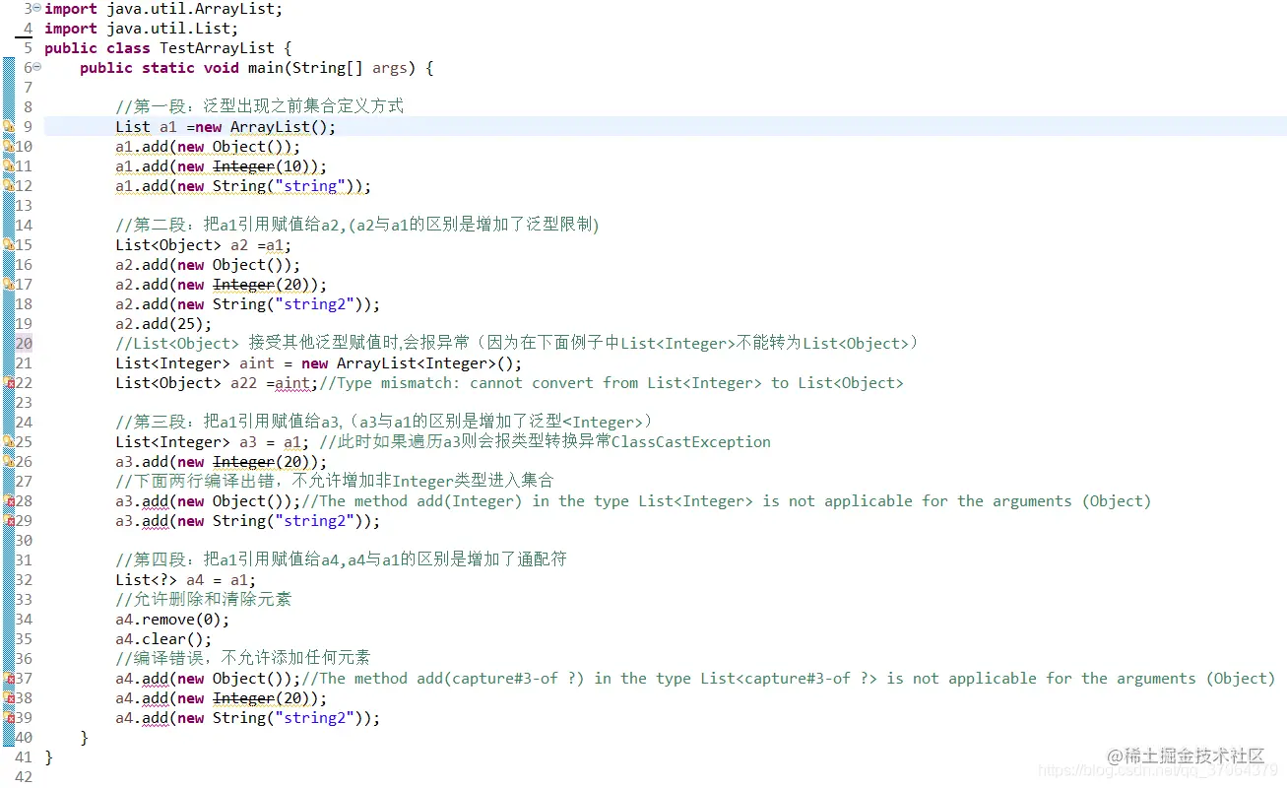Click the line a3.add(new String("string2"))
Screen dimensions: 1287x788
[x=248, y=521]
